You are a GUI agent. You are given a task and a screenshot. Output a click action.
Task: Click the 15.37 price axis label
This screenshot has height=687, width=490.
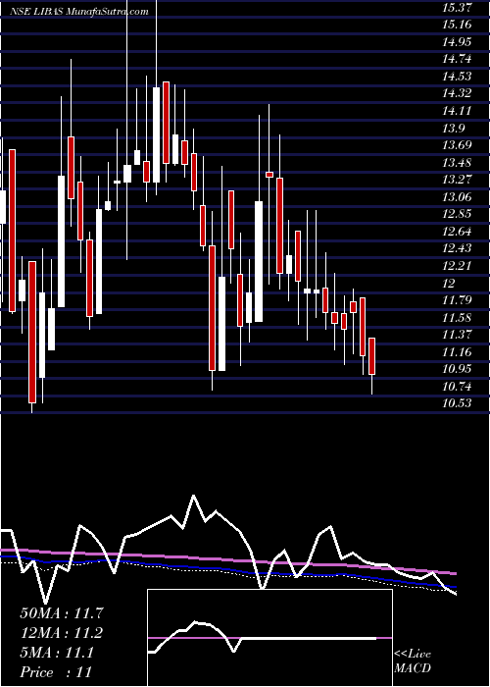click(x=458, y=8)
